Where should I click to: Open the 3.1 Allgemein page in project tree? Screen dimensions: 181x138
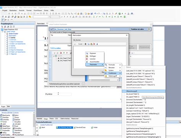[x=13, y=54]
